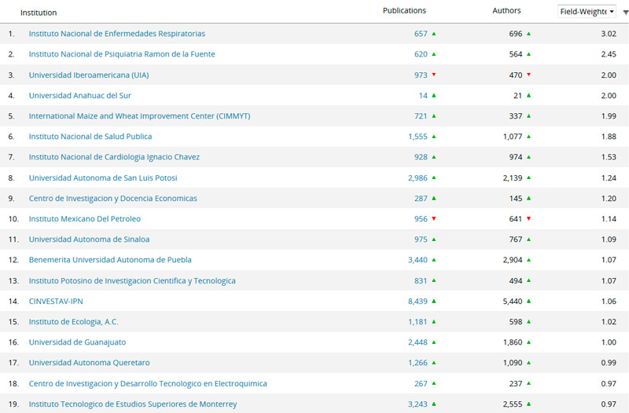Open Instituto Tecnologico de Estudios Superiores de Monterrey
Image resolution: width=629 pixels, height=413 pixels.
click(133, 404)
